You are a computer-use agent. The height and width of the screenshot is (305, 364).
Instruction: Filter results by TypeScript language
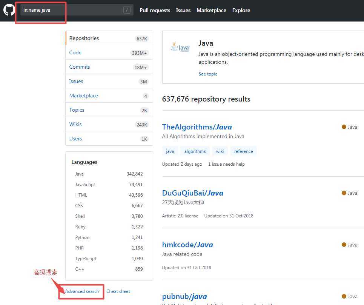click(x=109, y=259)
